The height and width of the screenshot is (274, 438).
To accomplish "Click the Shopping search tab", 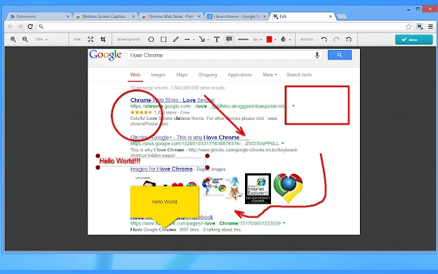I will (x=207, y=75).
